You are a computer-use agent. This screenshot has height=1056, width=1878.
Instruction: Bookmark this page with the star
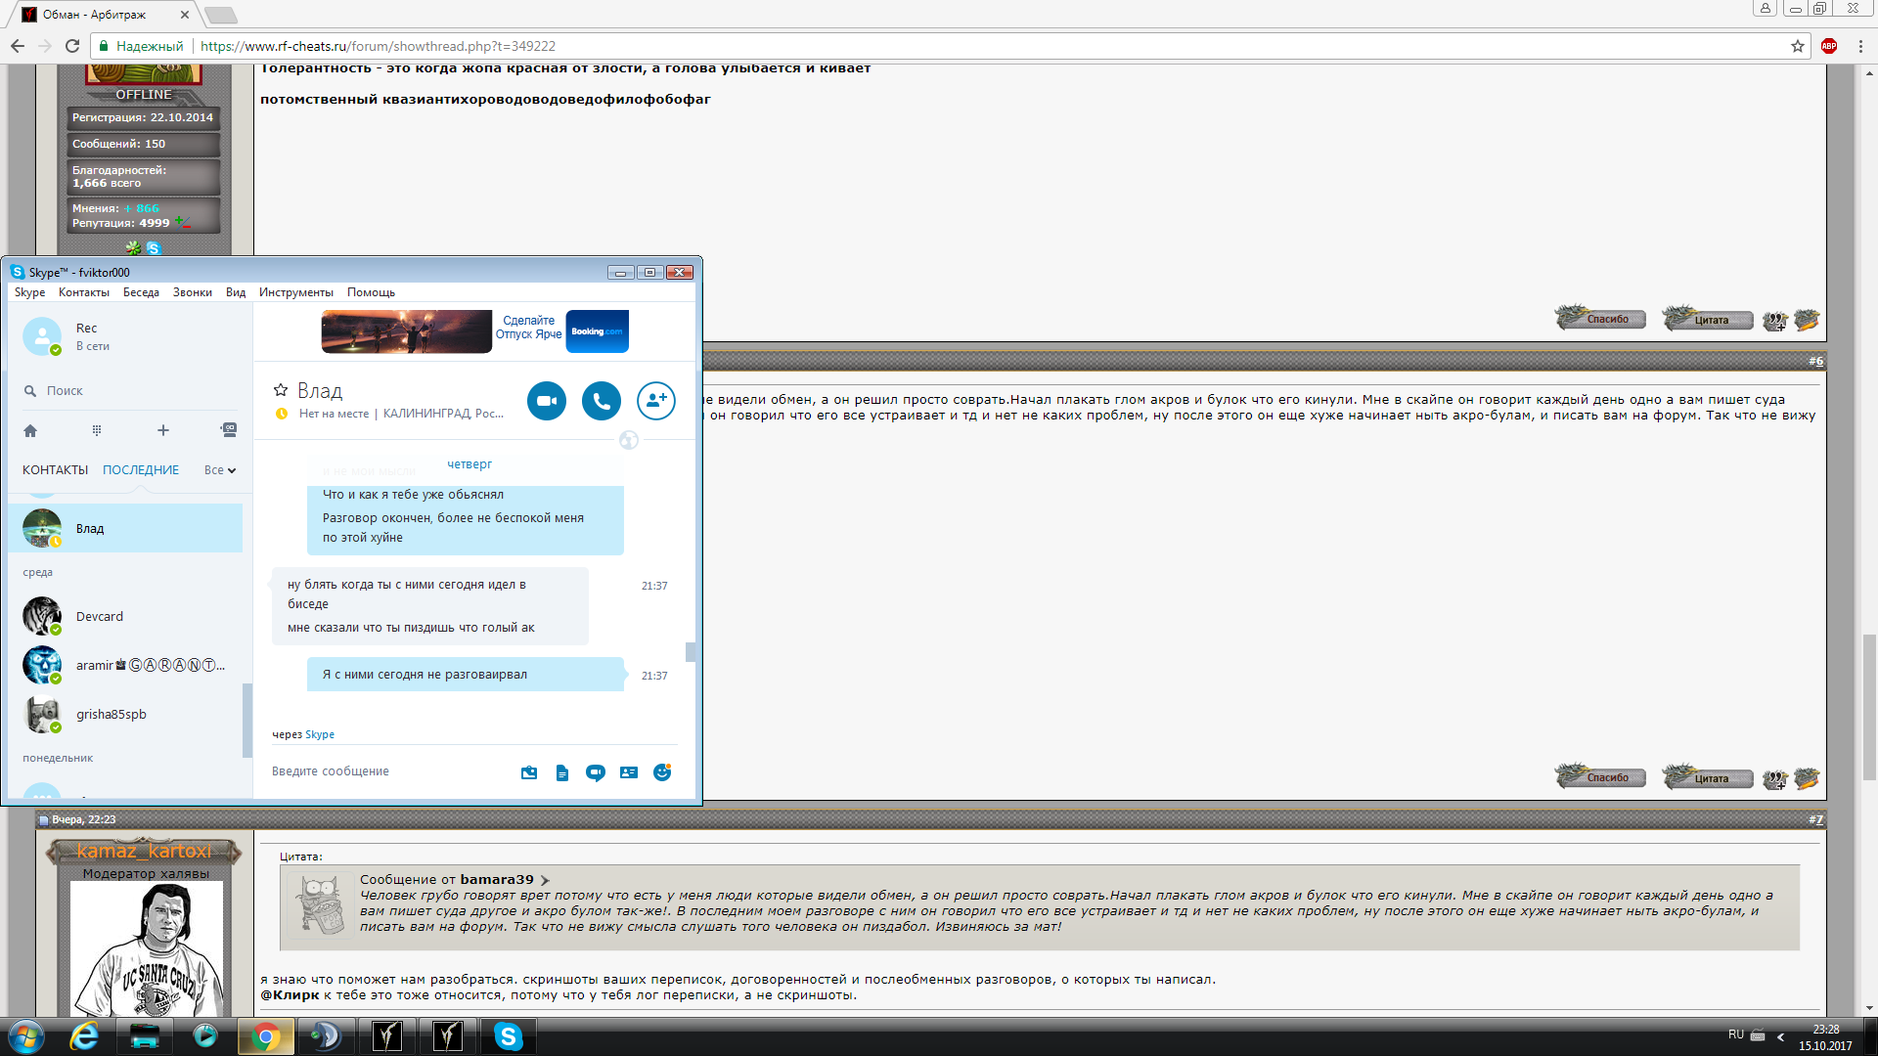1798,46
